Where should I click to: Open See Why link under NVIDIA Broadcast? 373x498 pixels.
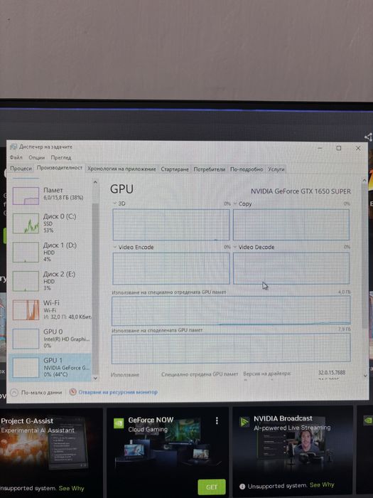(322, 485)
